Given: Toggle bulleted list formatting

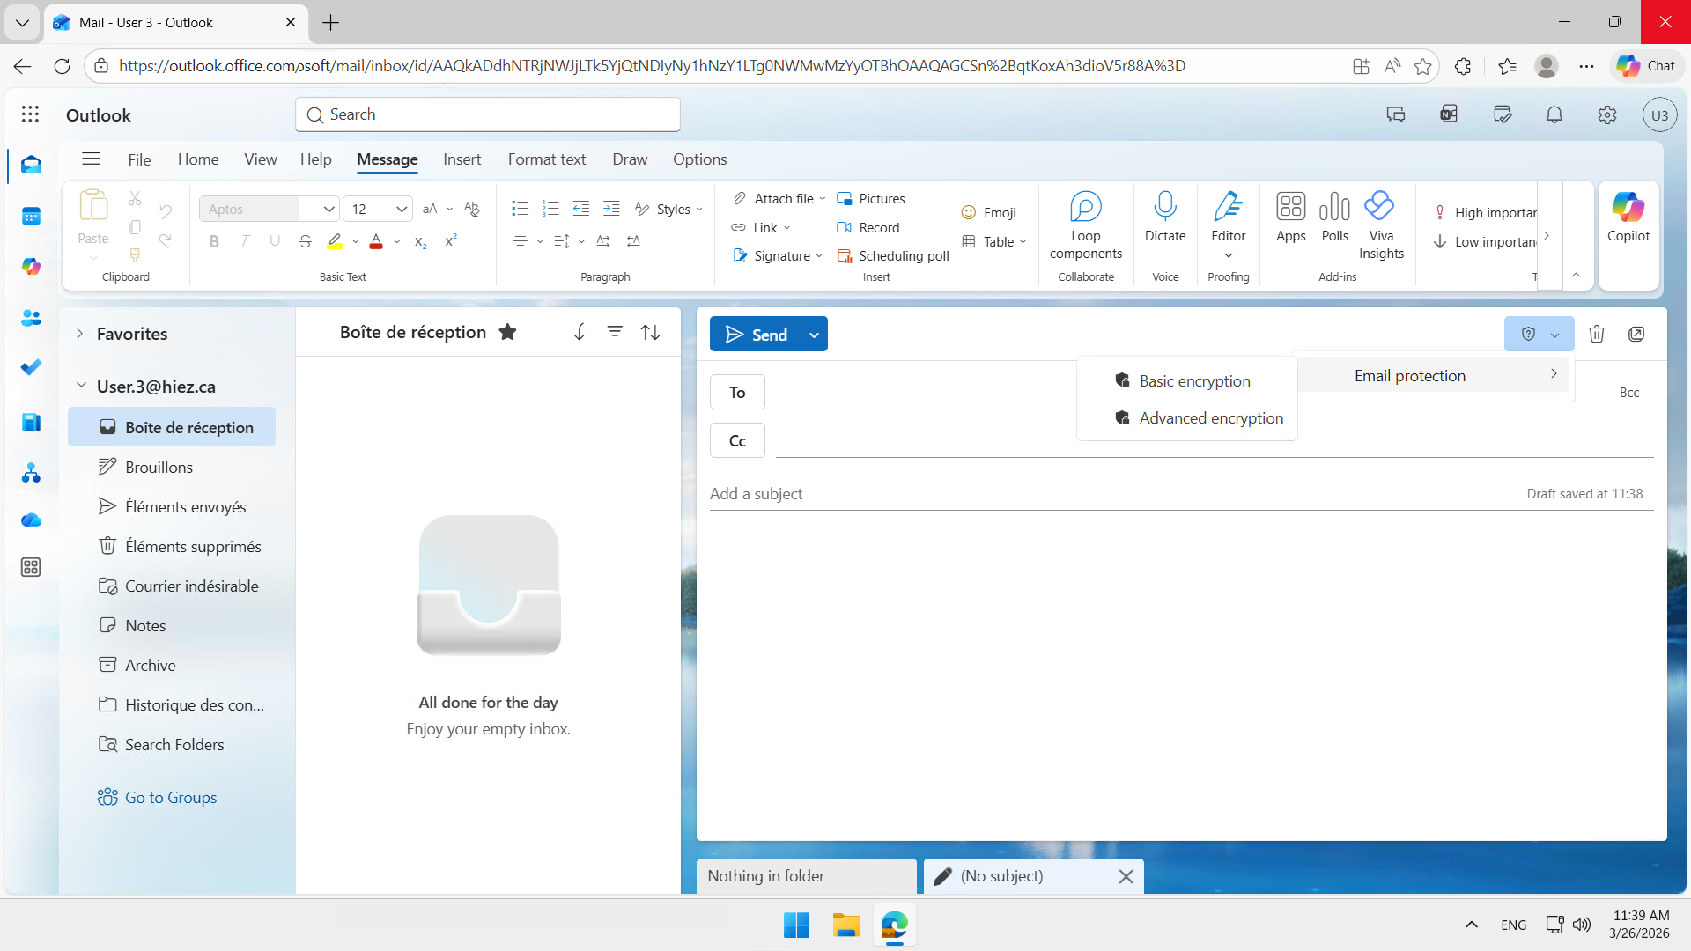Looking at the screenshot, I should tap(520, 209).
